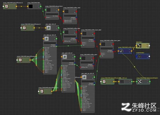Select the black flat node swatch
The height and width of the screenshot is (115, 160).
pyautogui.click(x=31, y=6)
